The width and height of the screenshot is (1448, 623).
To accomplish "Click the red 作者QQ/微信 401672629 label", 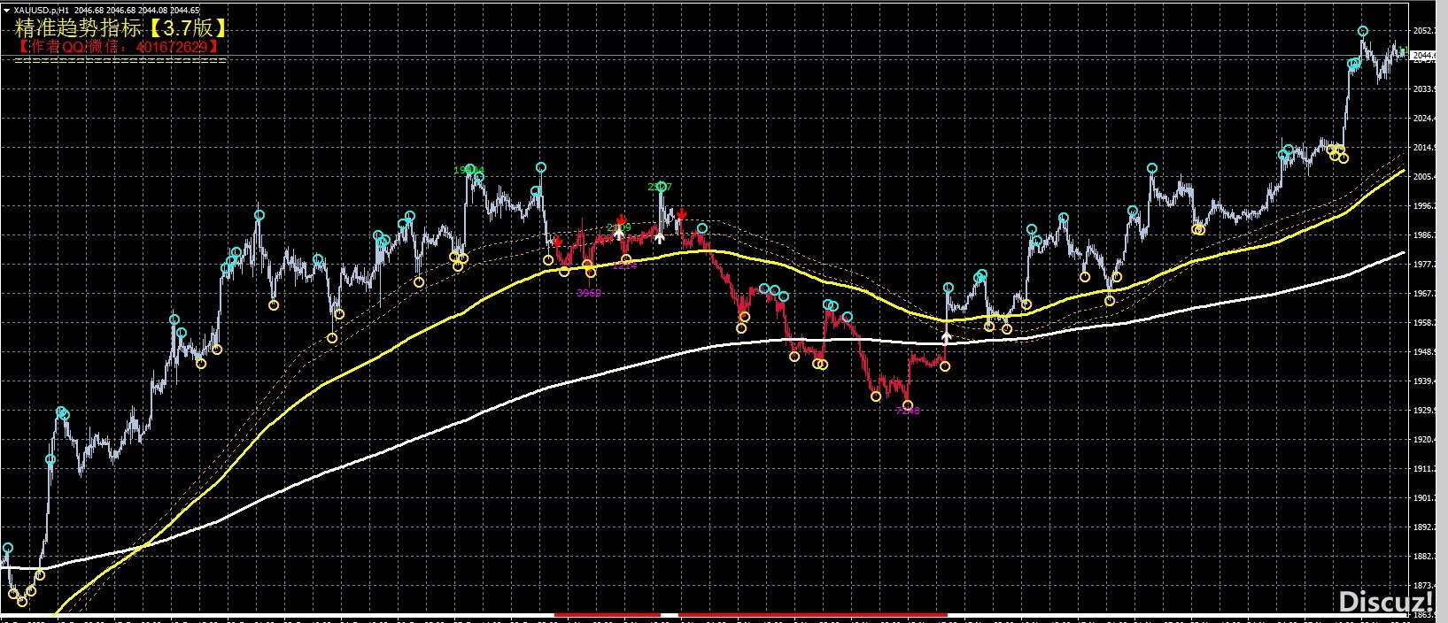I will tap(118, 46).
